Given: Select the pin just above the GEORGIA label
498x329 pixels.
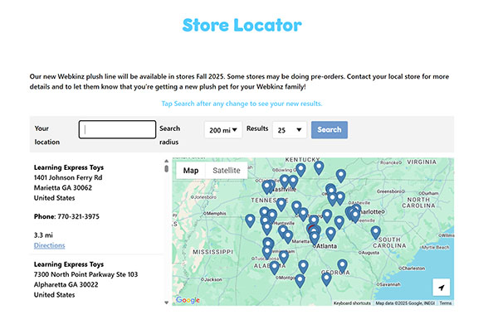Looking at the screenshot, I should pyautogui.click(x=342, y=266).
